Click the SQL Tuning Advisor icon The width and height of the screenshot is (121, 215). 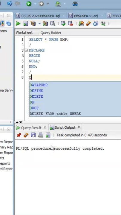pos(53,24)
